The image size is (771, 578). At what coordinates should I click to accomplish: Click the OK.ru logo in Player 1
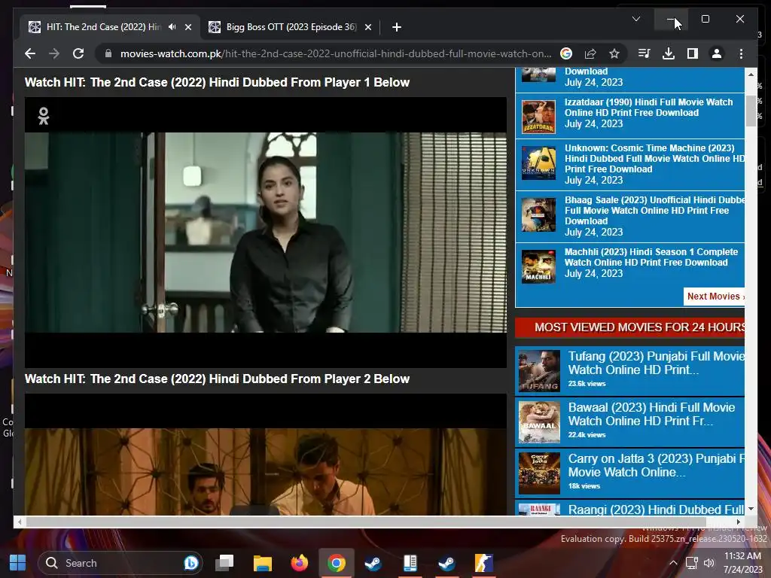(x=43, y=116)
